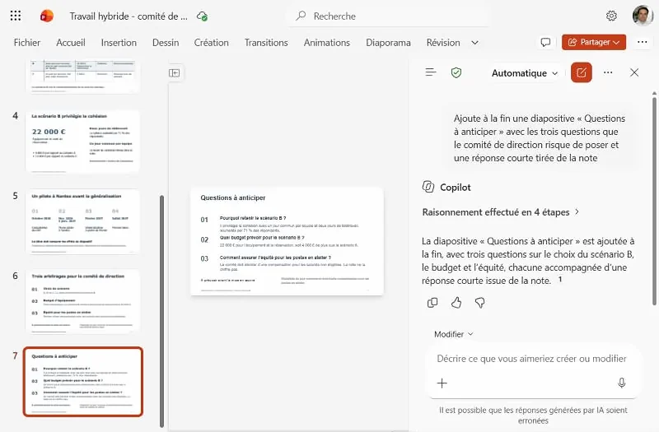Select slide 4 thumbnail

[82, 141]
